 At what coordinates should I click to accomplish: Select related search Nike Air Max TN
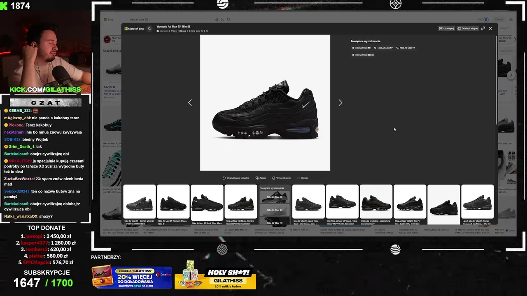coord(406,48)
